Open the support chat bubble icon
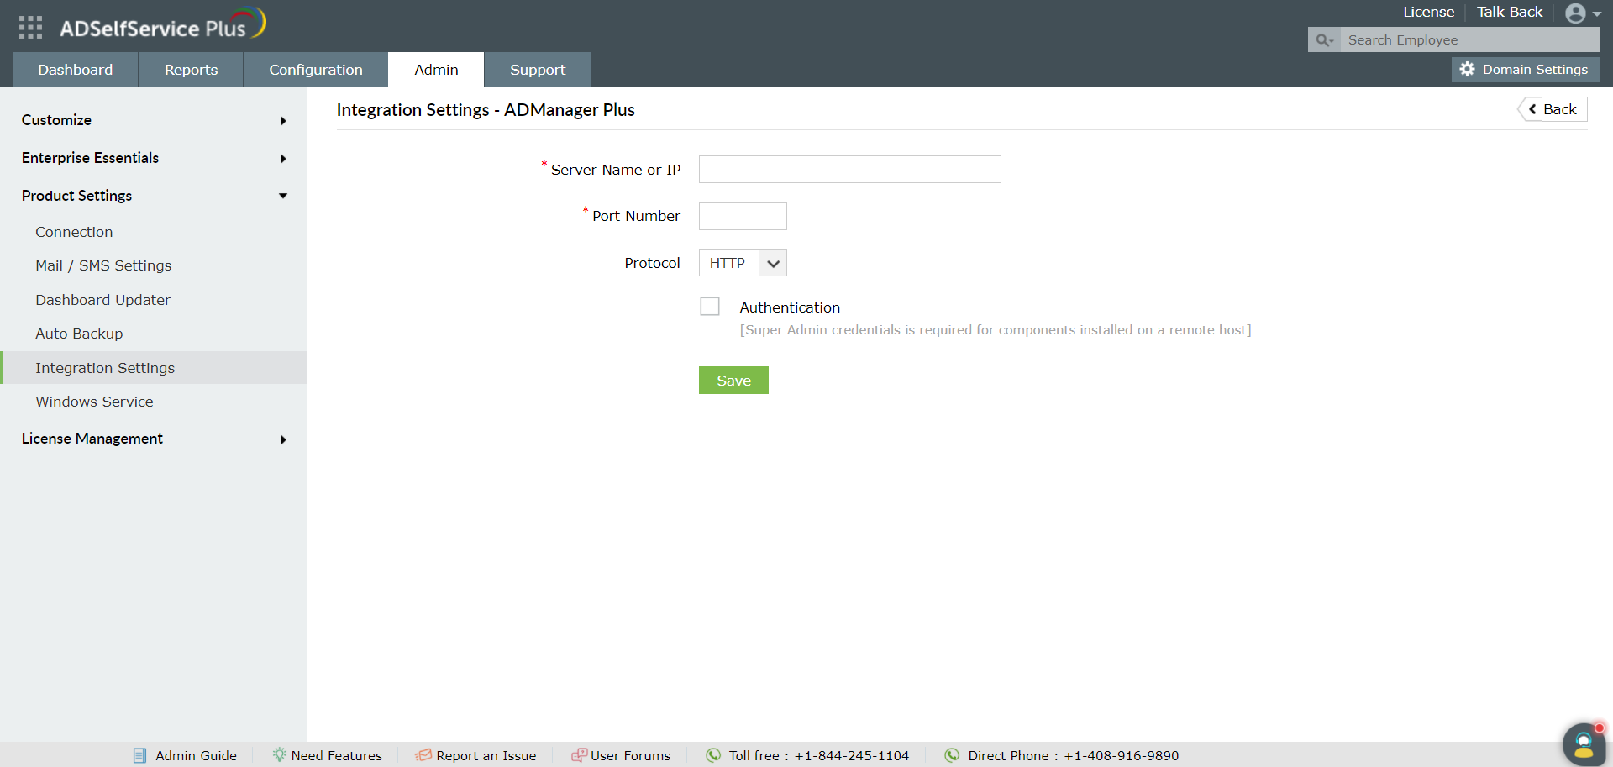 tap(1584, 743)
